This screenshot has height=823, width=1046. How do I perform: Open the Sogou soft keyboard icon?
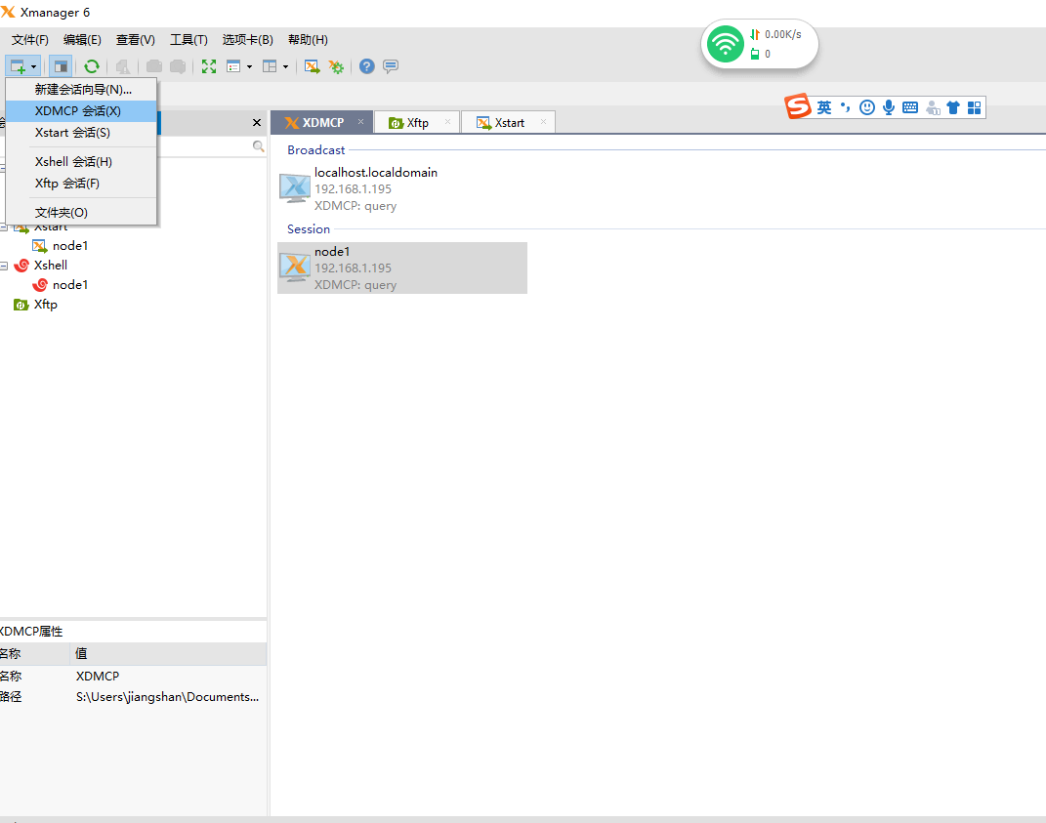[x=910, y=107]
